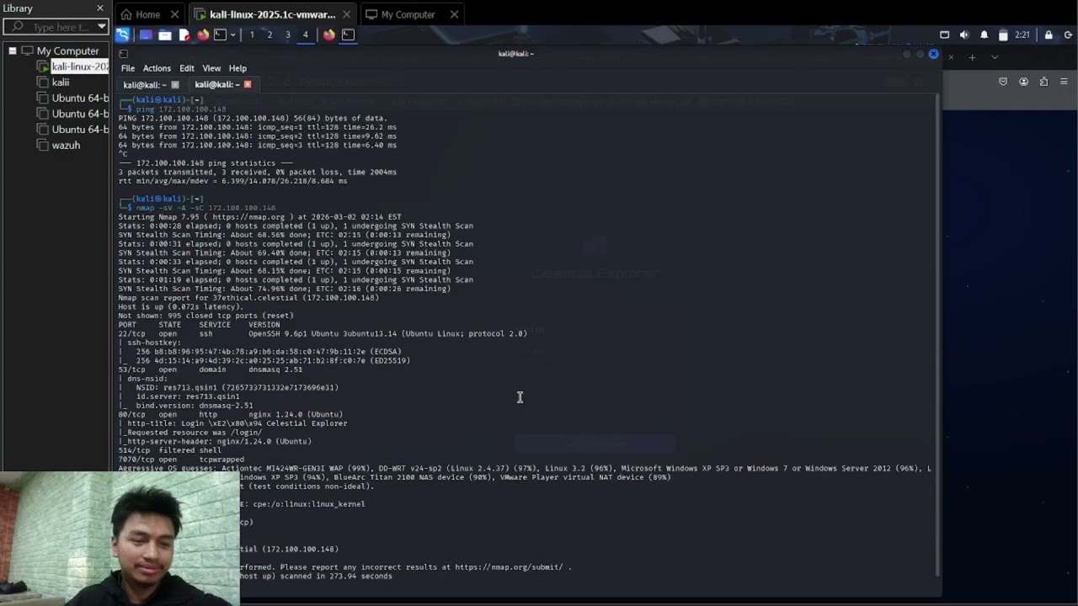Close the My Computer VMware tab

point(454,14)
